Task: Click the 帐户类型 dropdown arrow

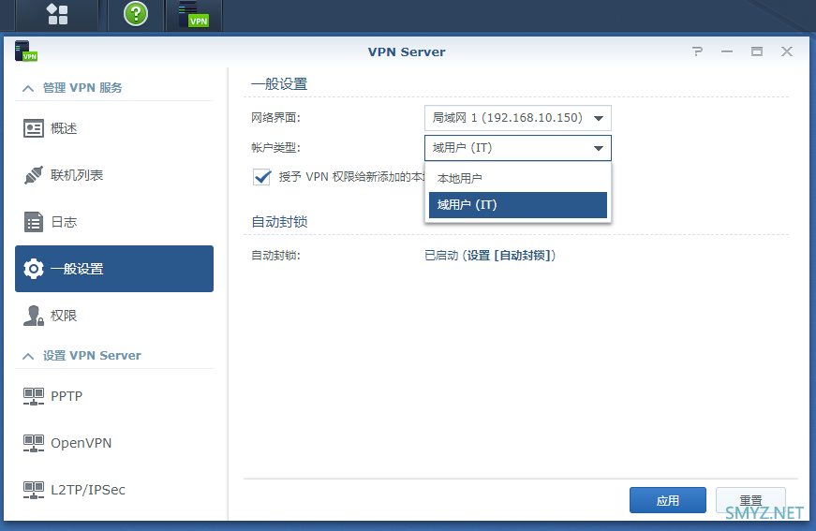Action: tap(599, 149)
